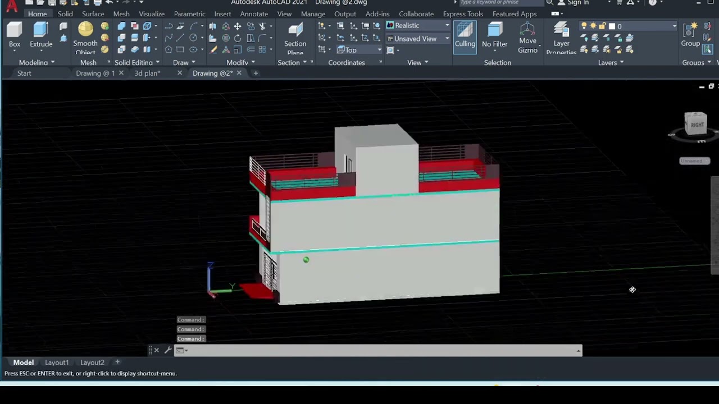The height and width of the screenshot is (404, 719).
Task: Toggle layer 0 freeze sun icon
Action: [x=593, y=26]
